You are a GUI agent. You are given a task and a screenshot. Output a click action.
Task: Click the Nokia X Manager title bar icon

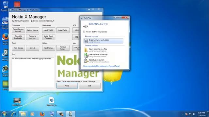click(x=10, y=10)
